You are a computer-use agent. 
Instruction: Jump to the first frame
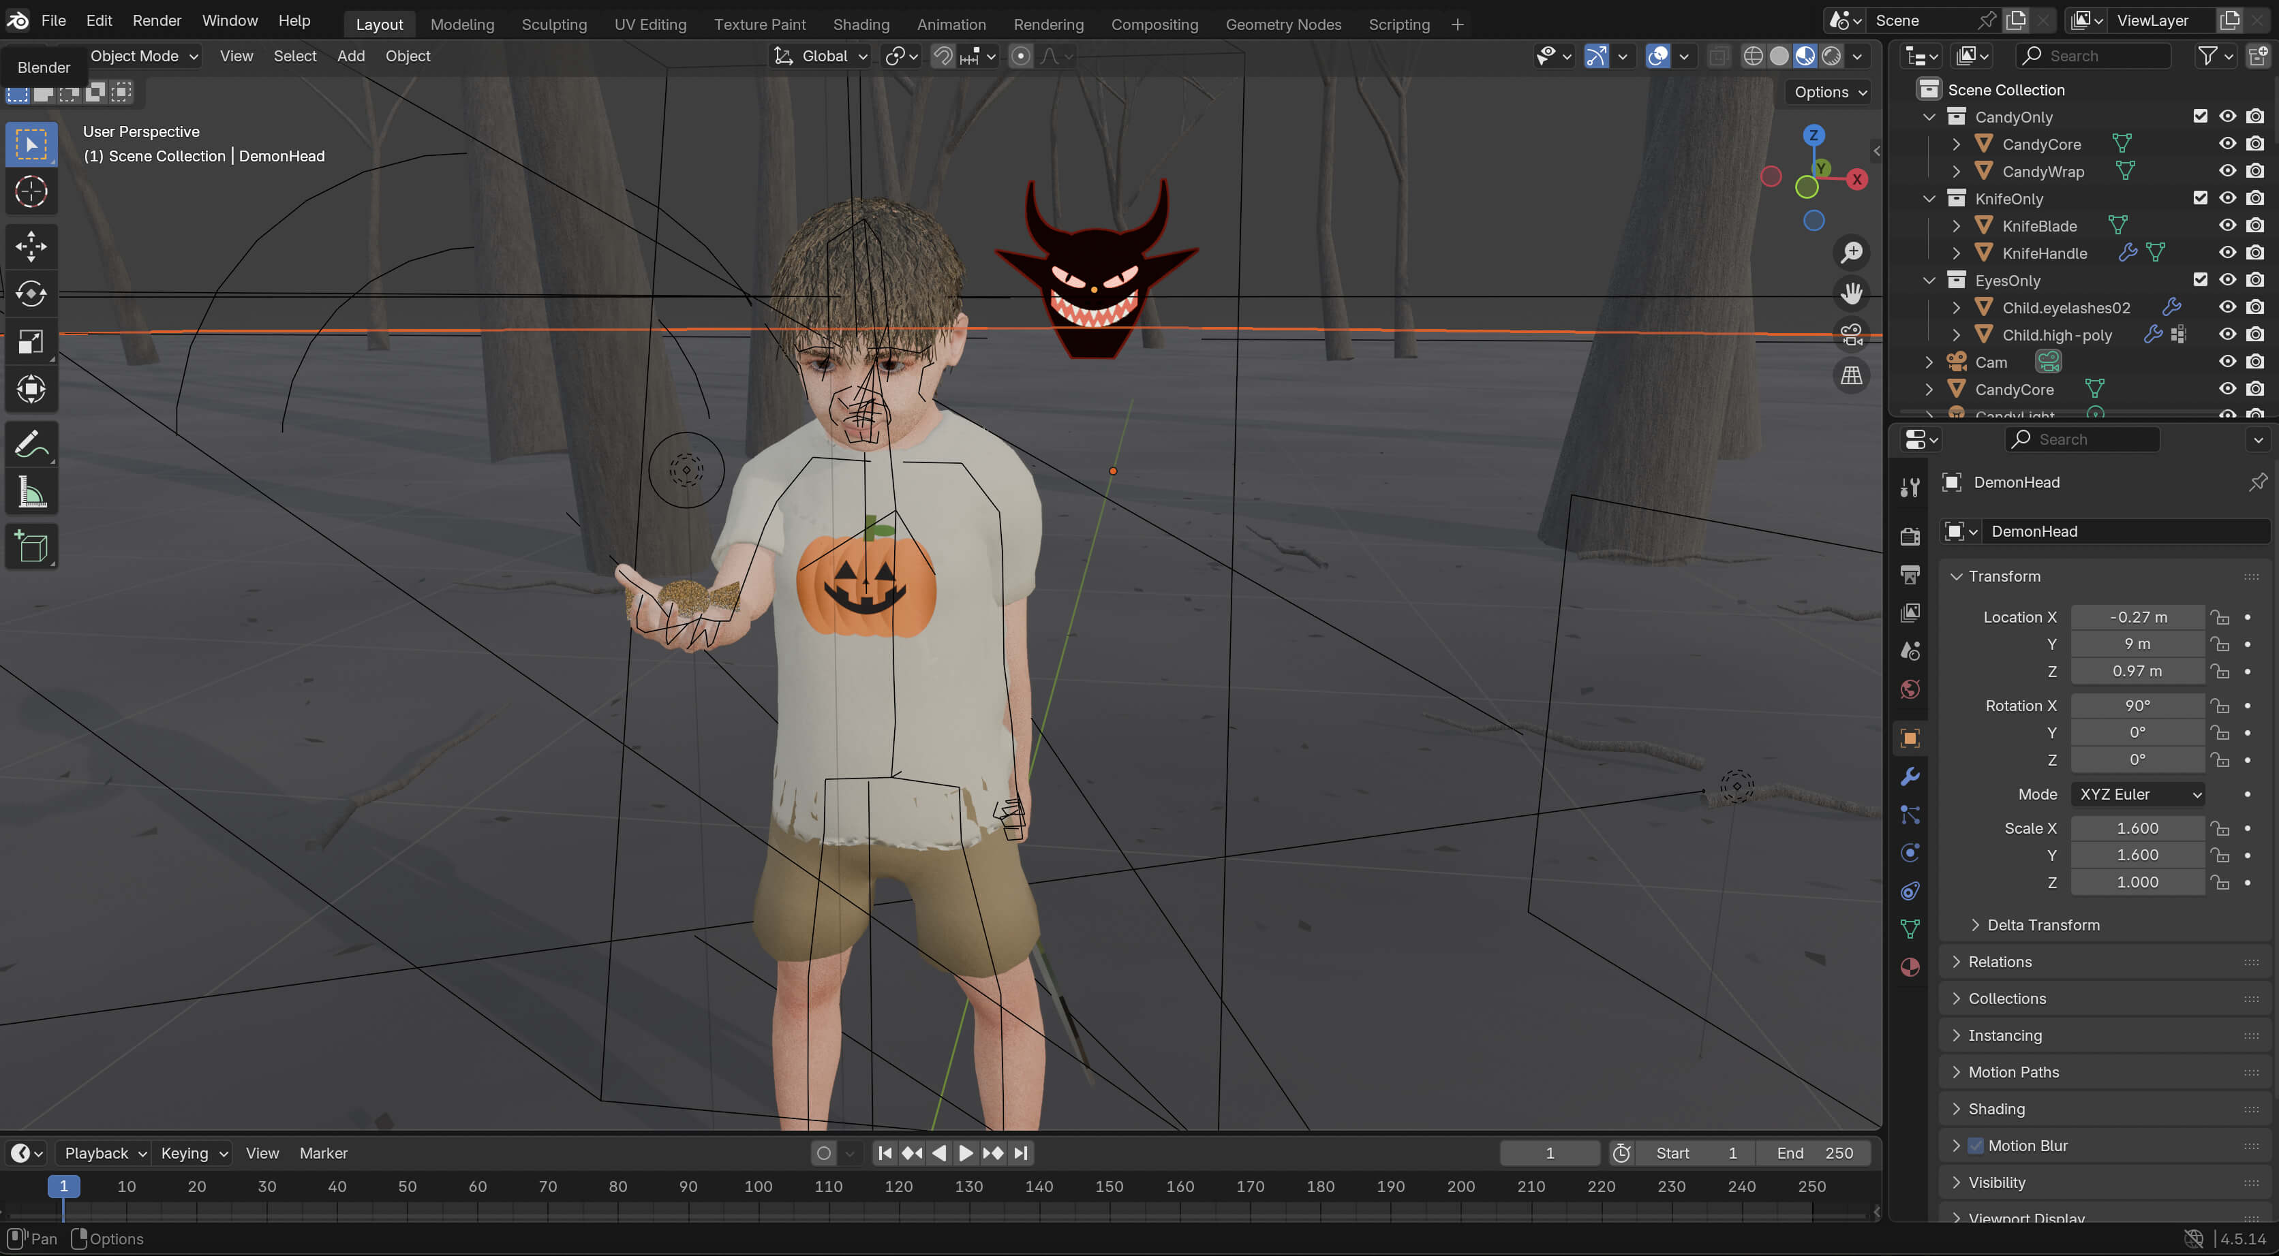pyautogui.click(x=885, y=1152)
